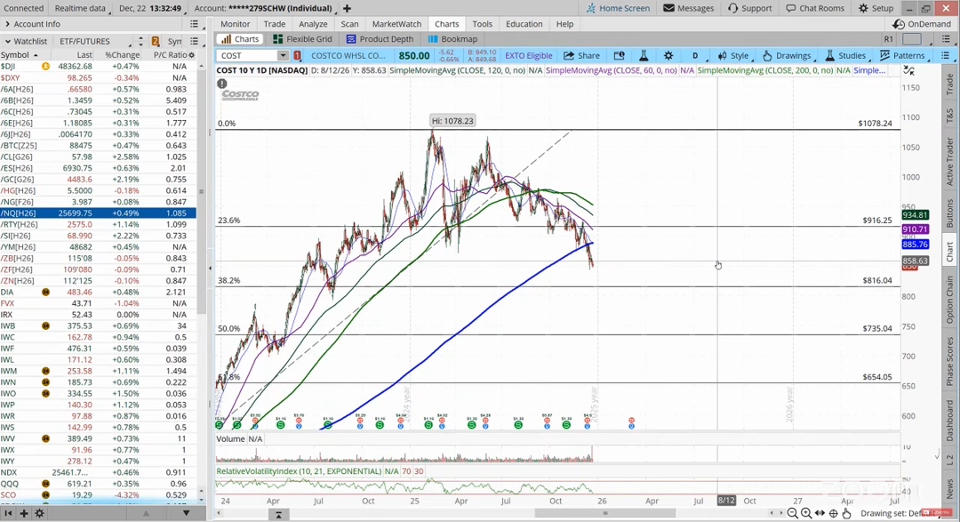This screenshot has height=522, width=960.
Task: Open the Dashboard side tab
Action: click(949, 421)
